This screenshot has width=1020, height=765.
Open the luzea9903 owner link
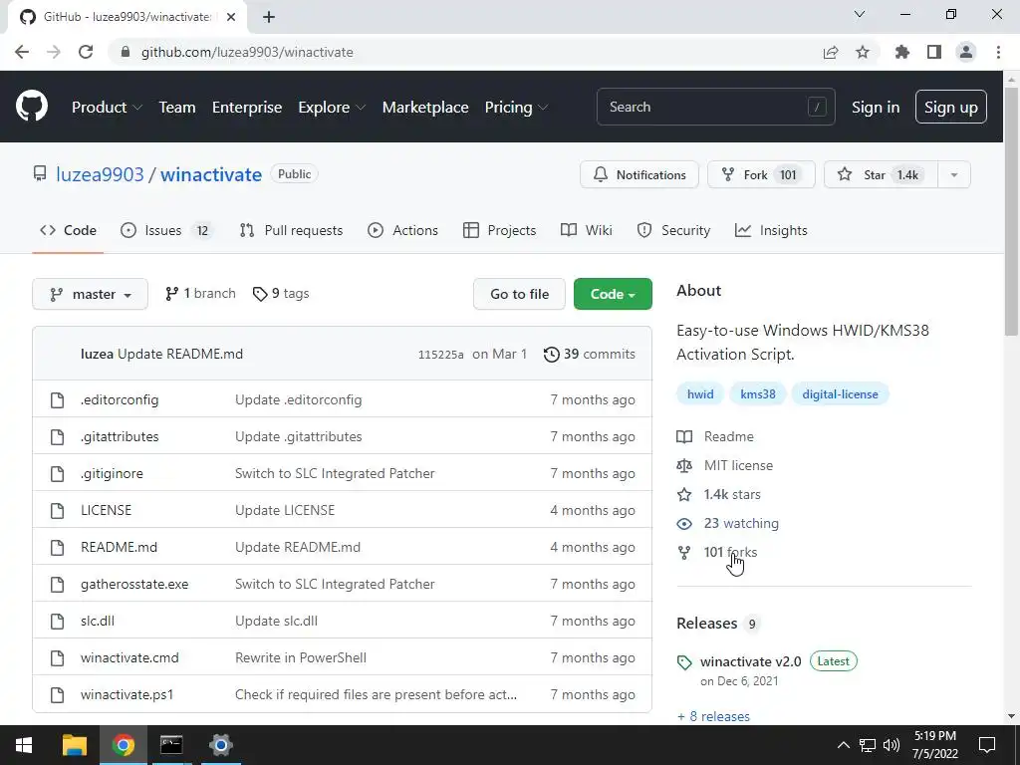pos(100,174)
